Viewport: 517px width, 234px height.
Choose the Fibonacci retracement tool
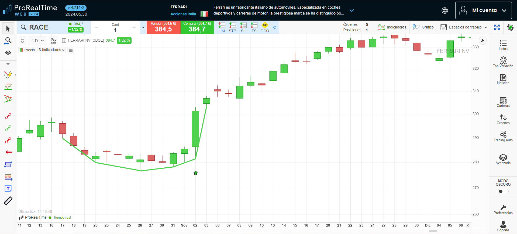(9, 177)
